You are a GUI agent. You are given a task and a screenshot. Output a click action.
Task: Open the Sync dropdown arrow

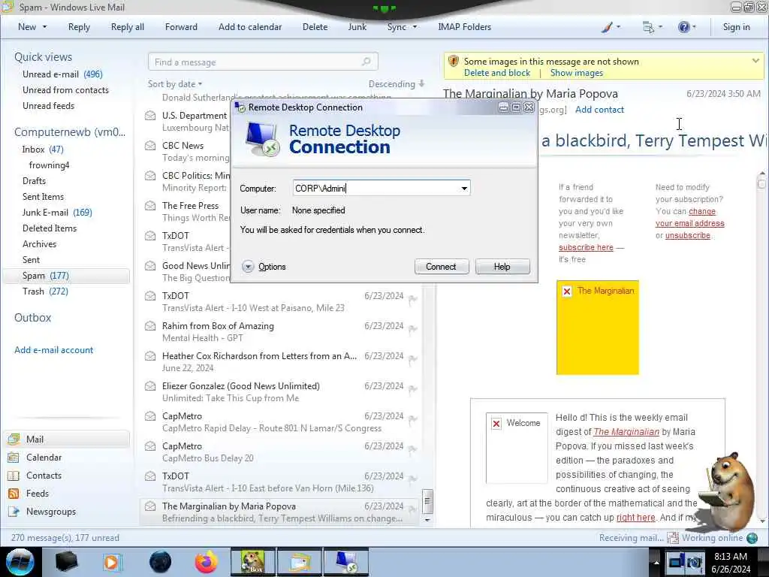pyautogui.click(x=415, y=27)
